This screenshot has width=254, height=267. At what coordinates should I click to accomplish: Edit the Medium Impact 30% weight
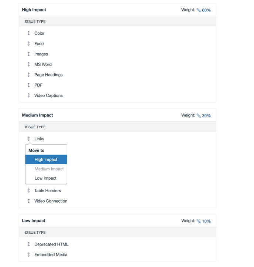203,116
